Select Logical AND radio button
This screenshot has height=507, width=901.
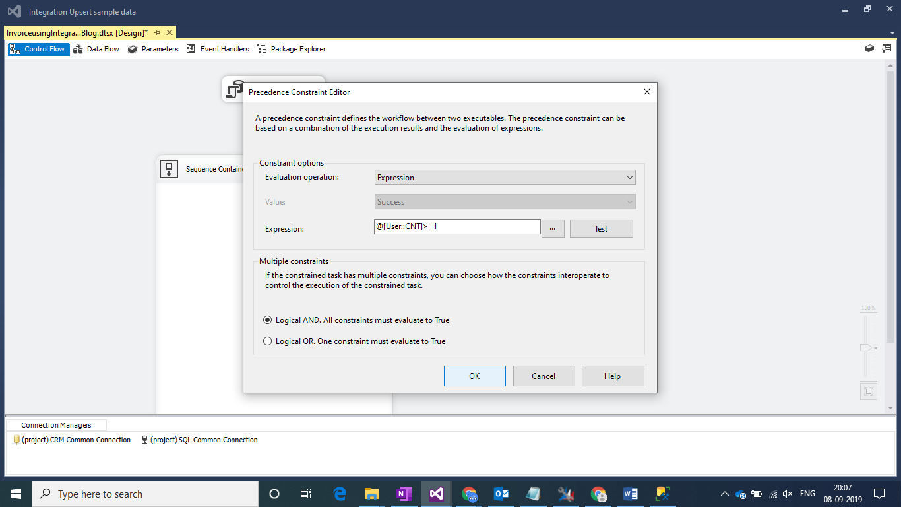pos(267,320)
